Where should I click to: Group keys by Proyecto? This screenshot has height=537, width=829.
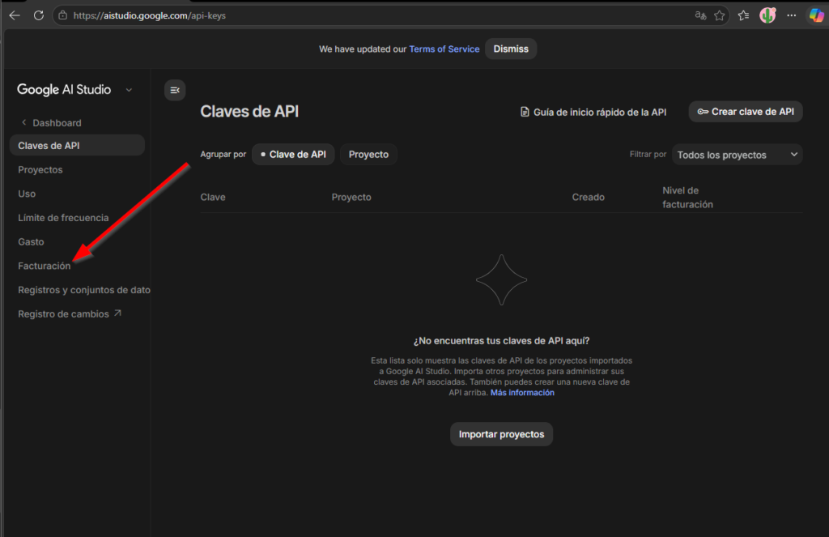[x=368, y=154]
